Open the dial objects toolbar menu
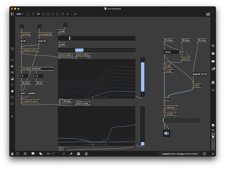Screen dimensions: 225x169 [63, 14]
